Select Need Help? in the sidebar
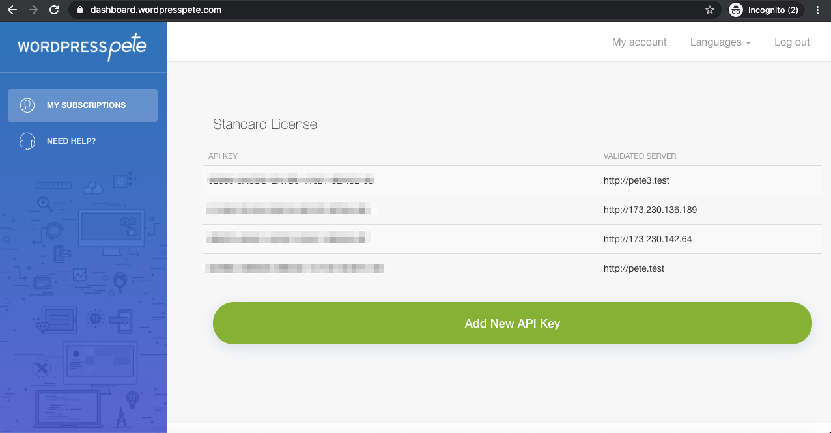Viewport: 831px width, 433px height. click(71, 141)
